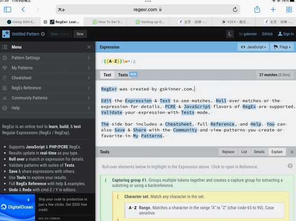This screenshot has width=296, height=221.
Task: Click Untitled Pattern title
Action: 26,34
